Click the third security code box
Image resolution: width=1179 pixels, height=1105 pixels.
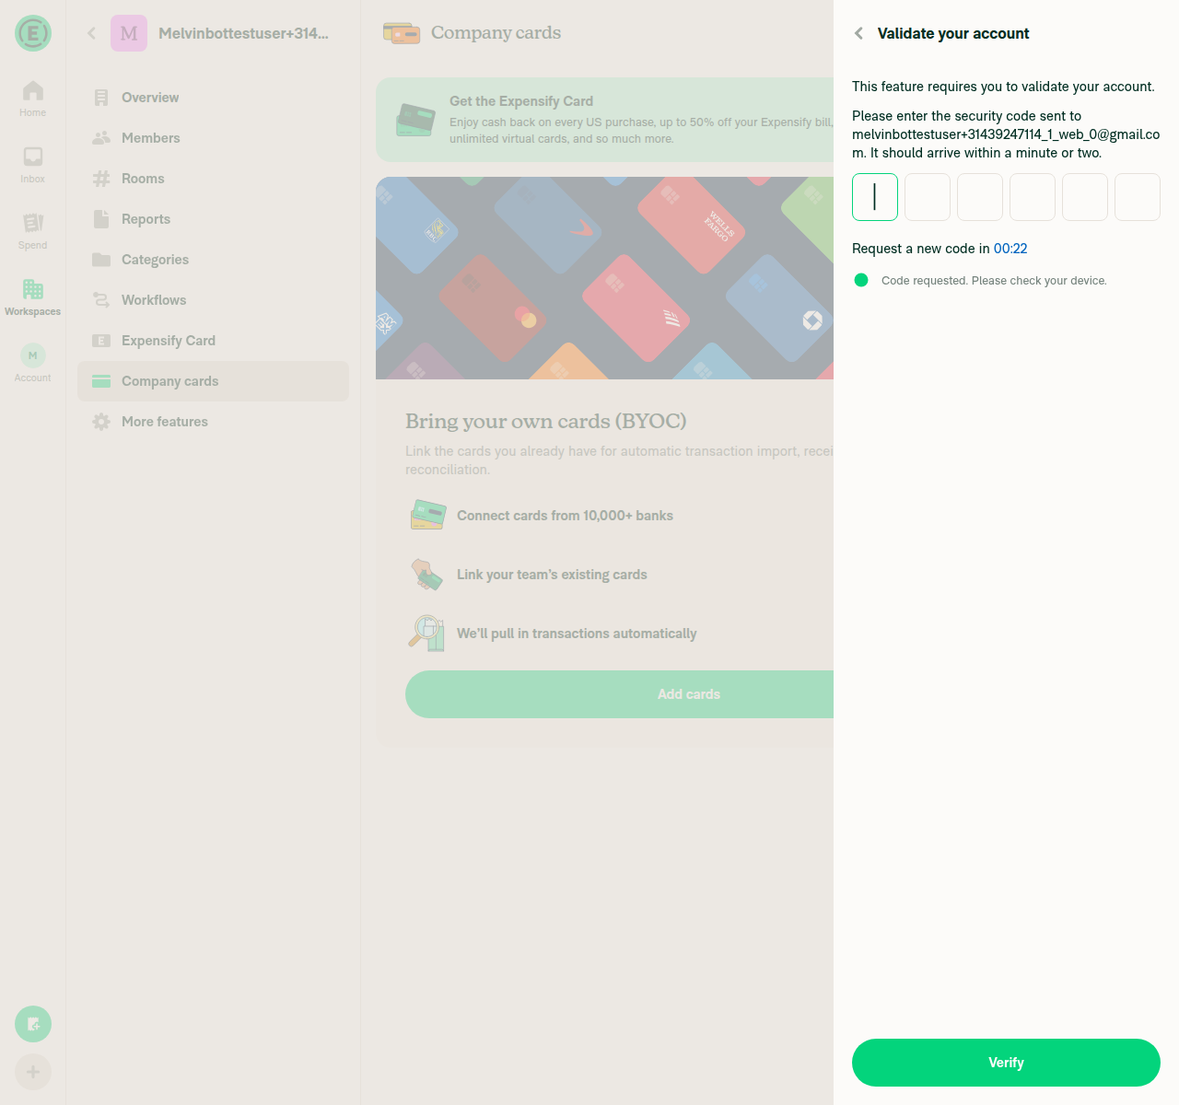[x=980, y=197]
